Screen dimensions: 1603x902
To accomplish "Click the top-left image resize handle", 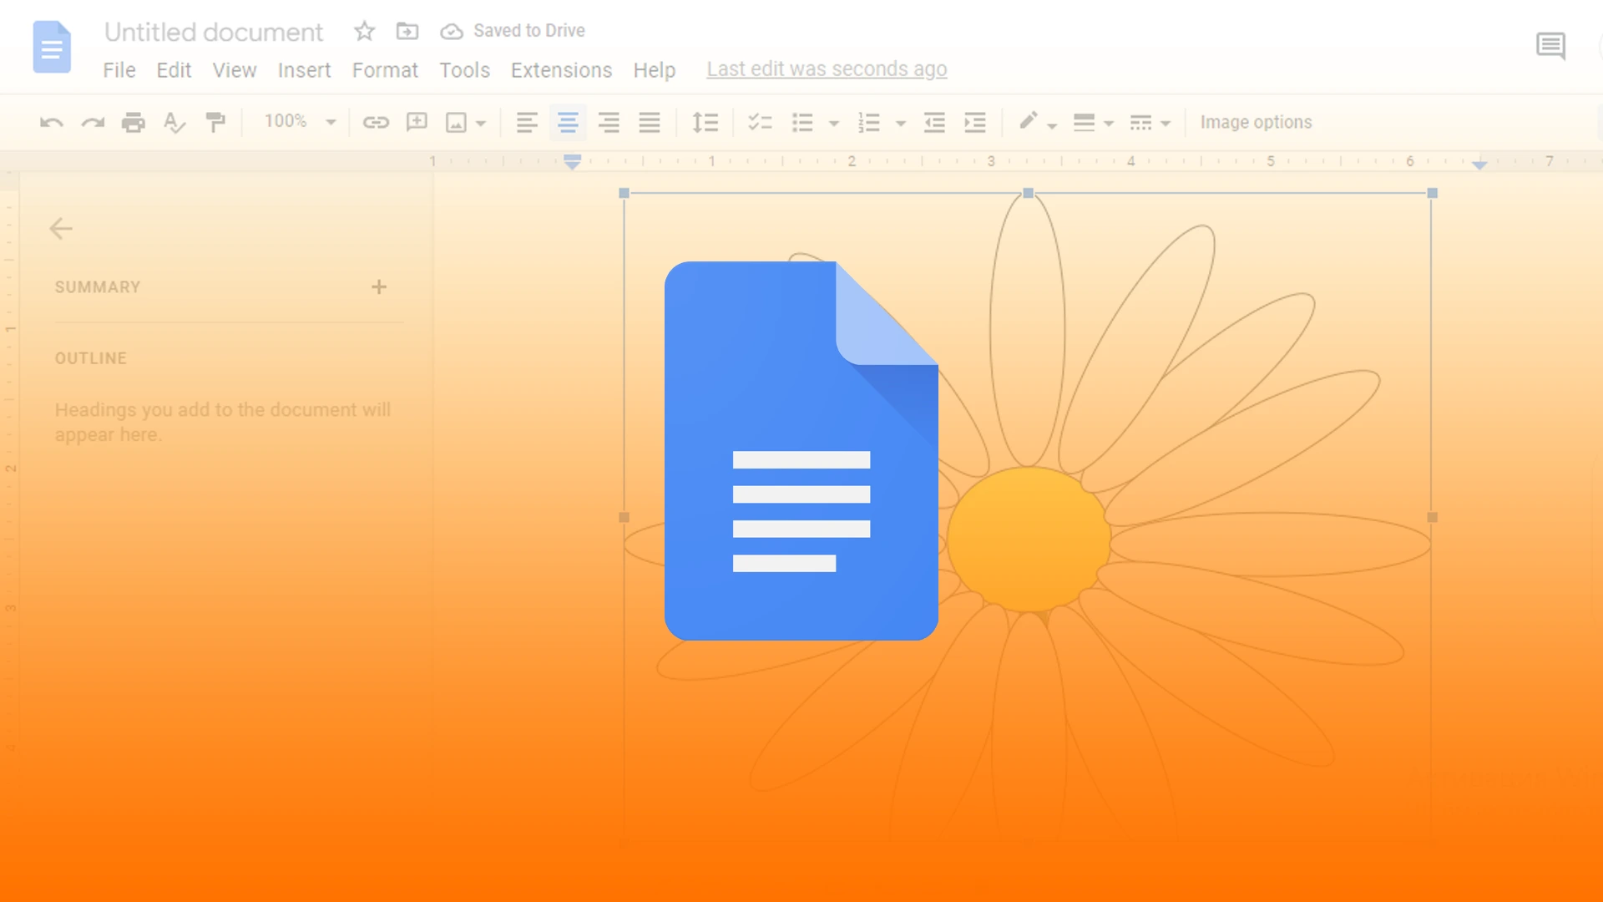I will click(624, 193).
